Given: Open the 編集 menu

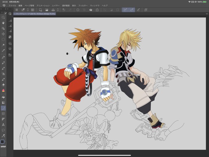Looking at the screenshot, I should [20, 6].
